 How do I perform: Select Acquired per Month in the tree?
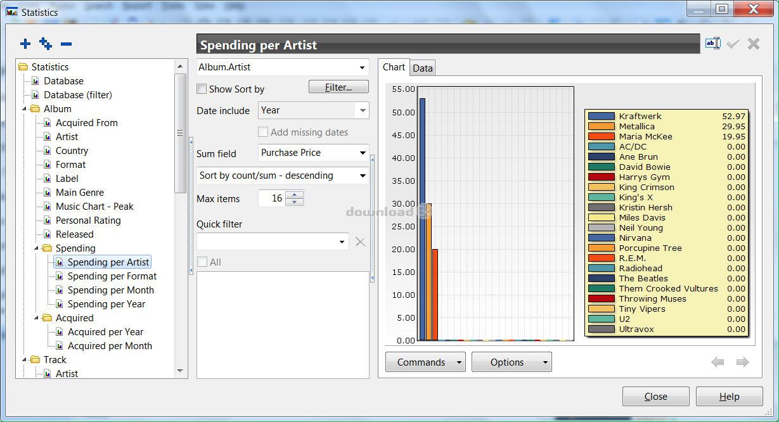(x=110, y=346)
